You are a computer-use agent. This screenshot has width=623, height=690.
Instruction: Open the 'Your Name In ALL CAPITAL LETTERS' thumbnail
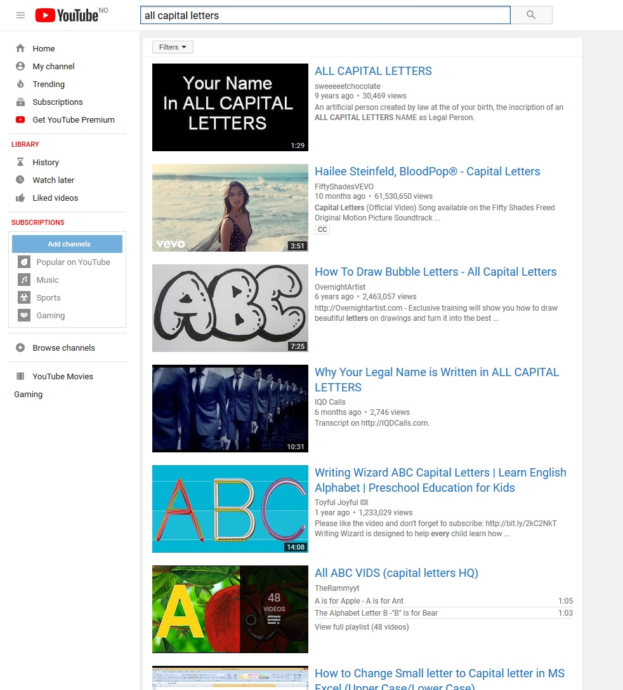(230, 107)
